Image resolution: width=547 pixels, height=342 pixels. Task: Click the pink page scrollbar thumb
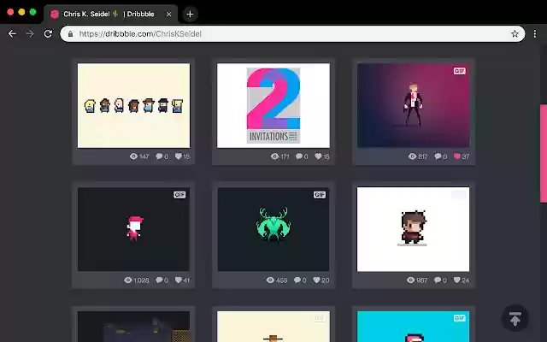click(x=544, y=154)
